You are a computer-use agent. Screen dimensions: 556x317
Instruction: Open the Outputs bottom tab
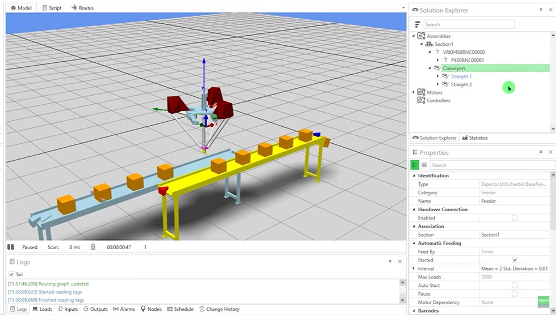click(95, 309)
